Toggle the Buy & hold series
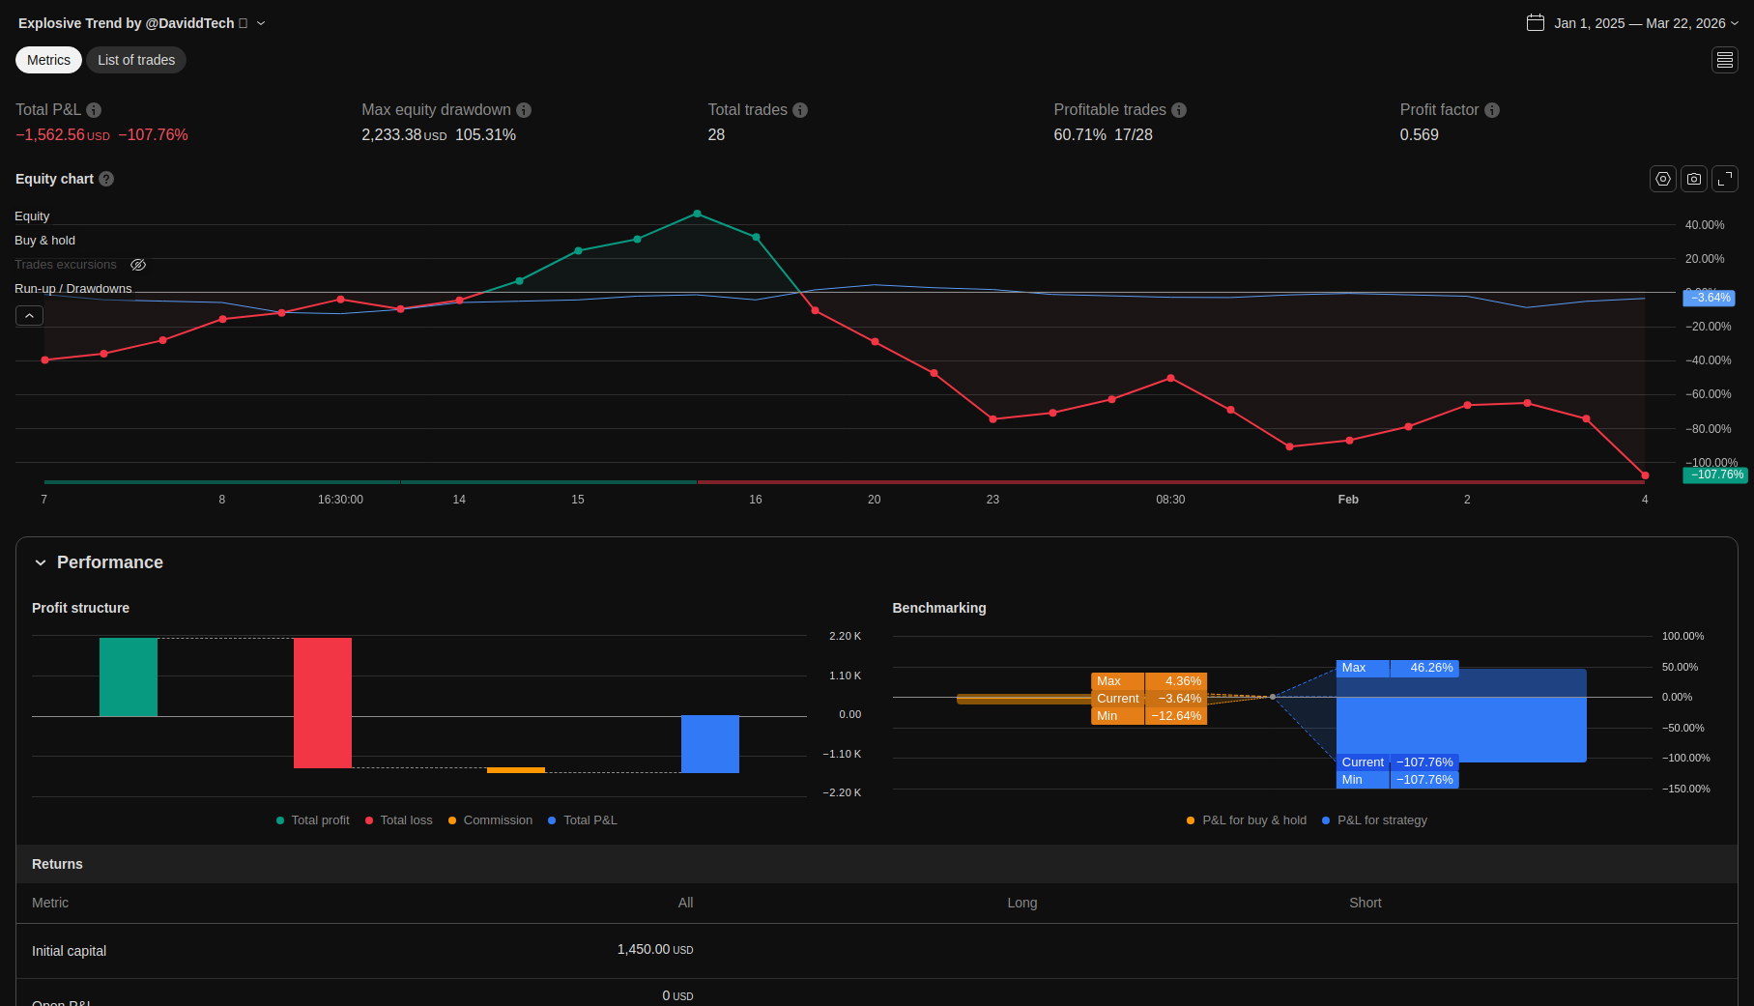The image size is (1754, 1006). 44,241
